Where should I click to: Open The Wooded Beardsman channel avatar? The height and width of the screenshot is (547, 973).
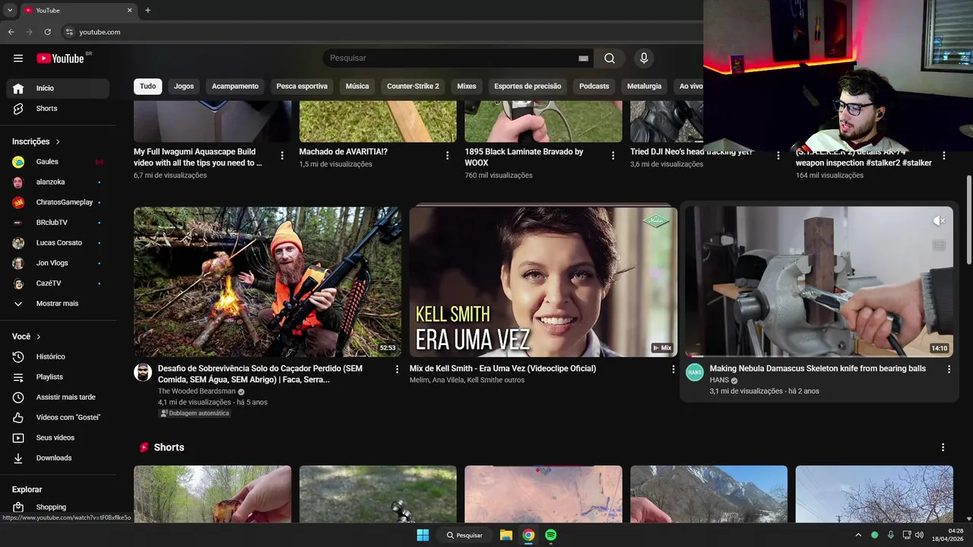[143, 372]
